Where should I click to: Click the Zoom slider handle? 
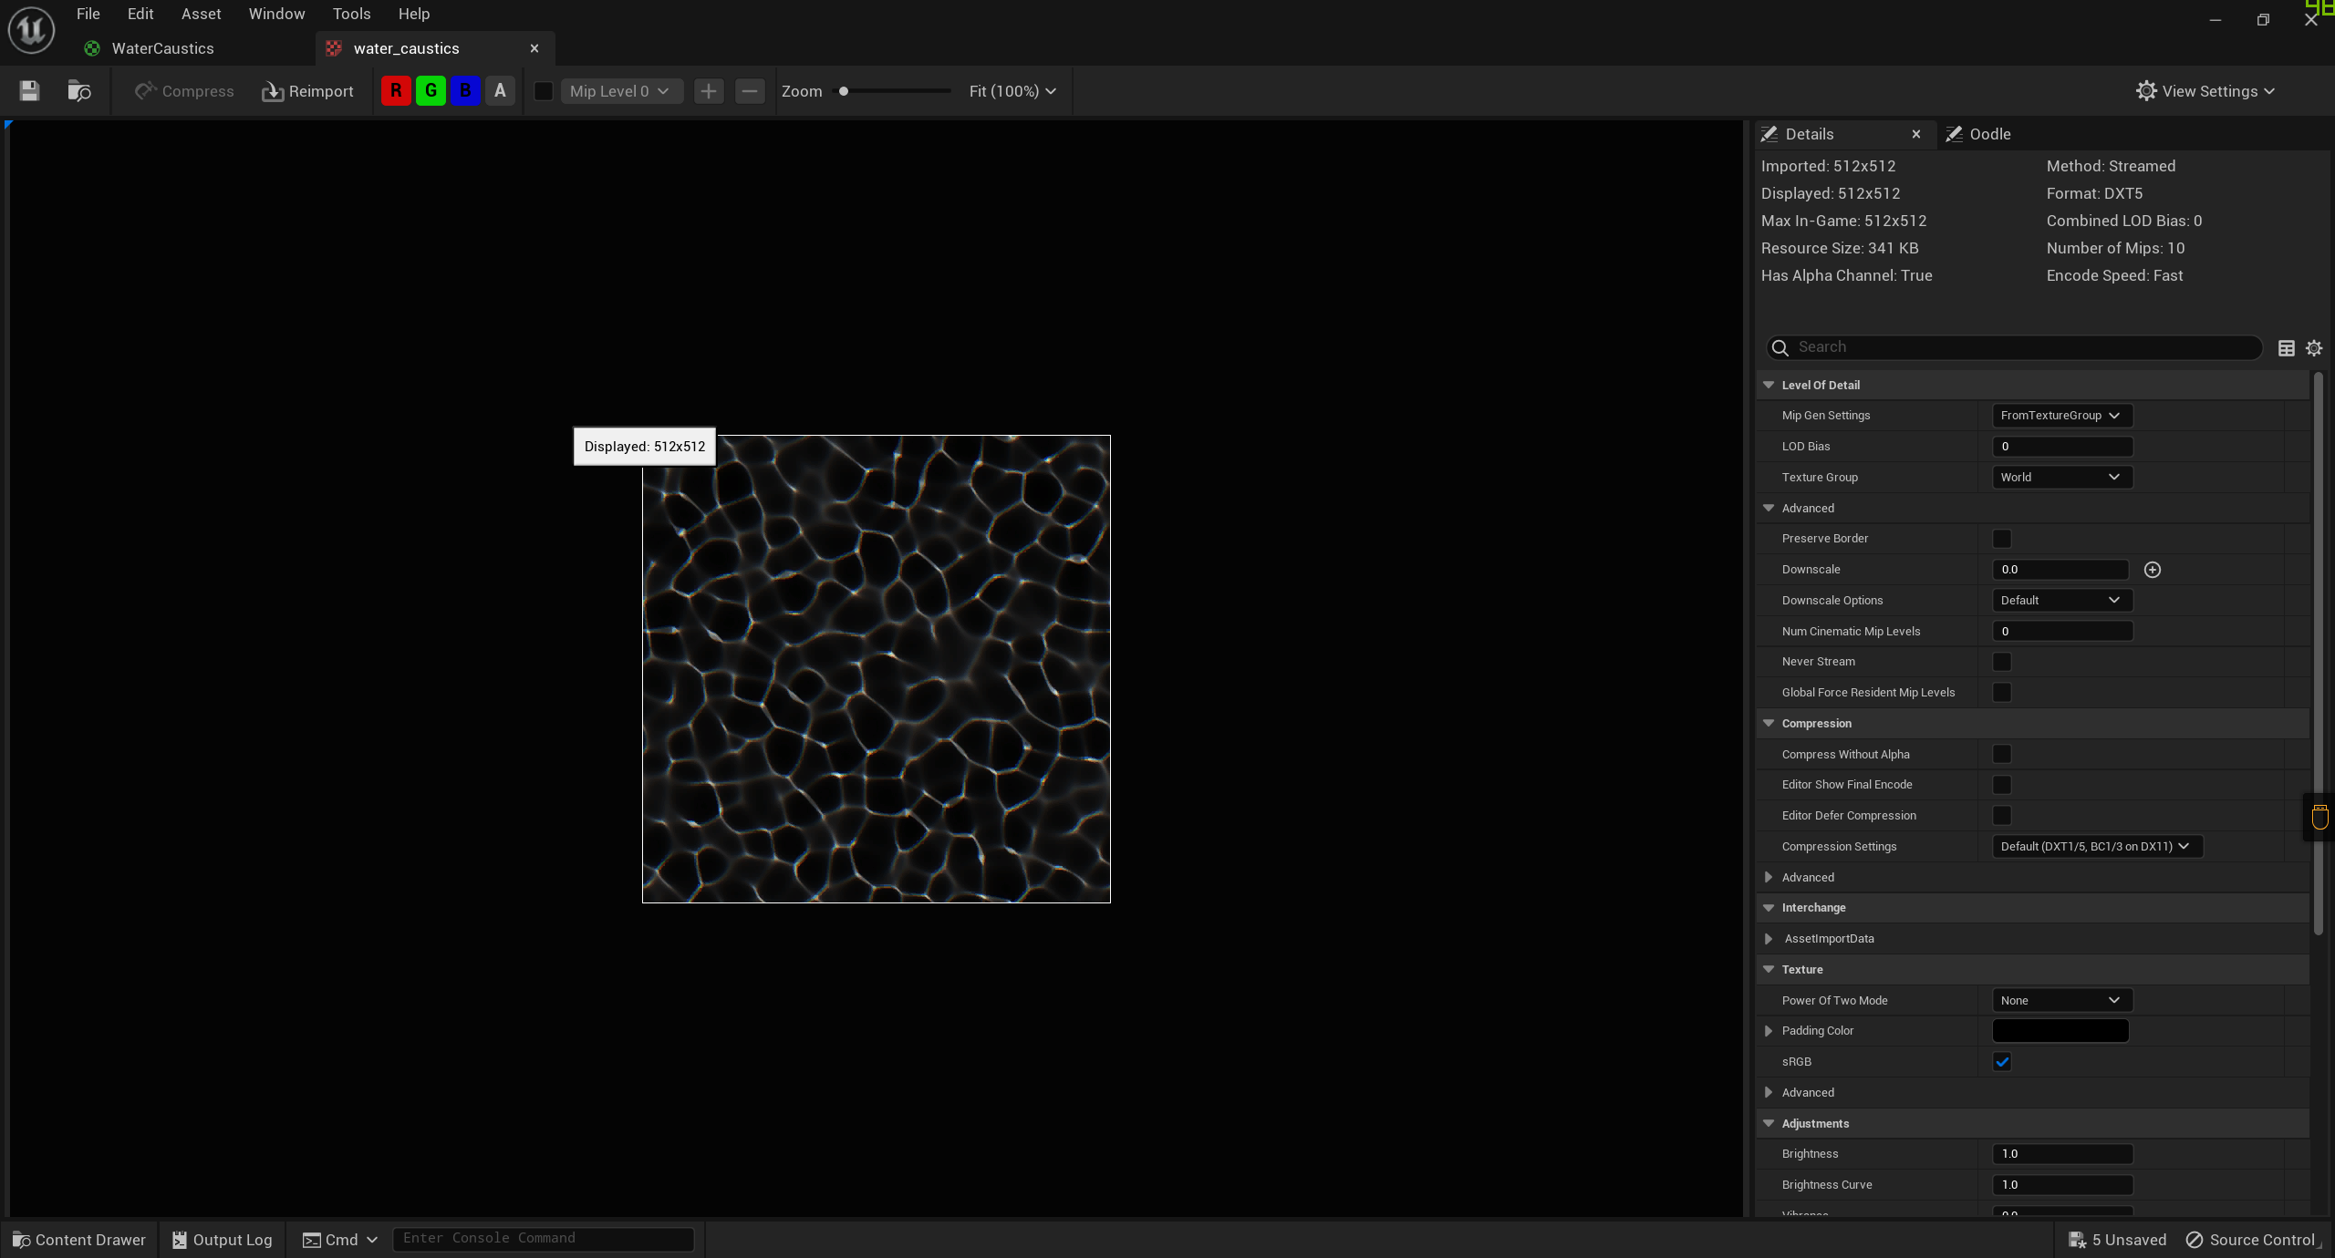pyautogui.click(x=844, y=91)
